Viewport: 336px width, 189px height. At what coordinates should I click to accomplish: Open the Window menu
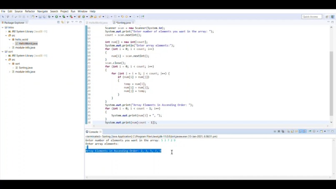pyautogui.click(x=82, y=11)
